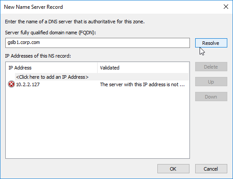Confirm the dialog with OK
Image resolution: width=233 pixels, height=179 pixels.
[x=173, y=169]
